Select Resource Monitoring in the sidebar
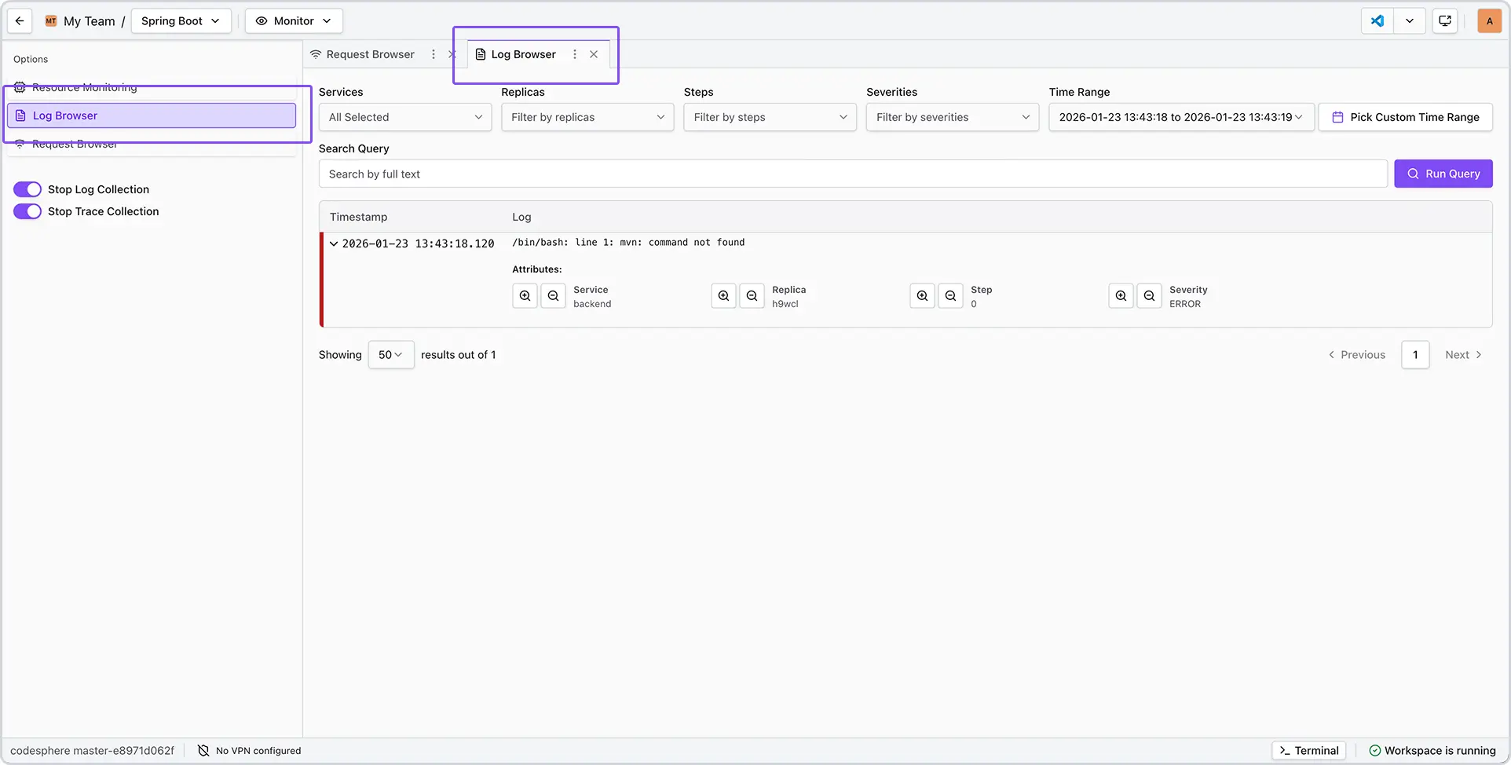This screenshot has width=1511, height=765. coord(84,87)
